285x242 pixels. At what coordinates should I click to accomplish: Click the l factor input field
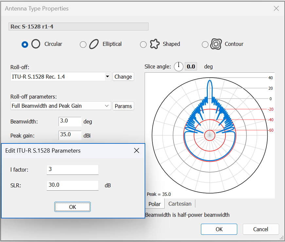(73, 170)
